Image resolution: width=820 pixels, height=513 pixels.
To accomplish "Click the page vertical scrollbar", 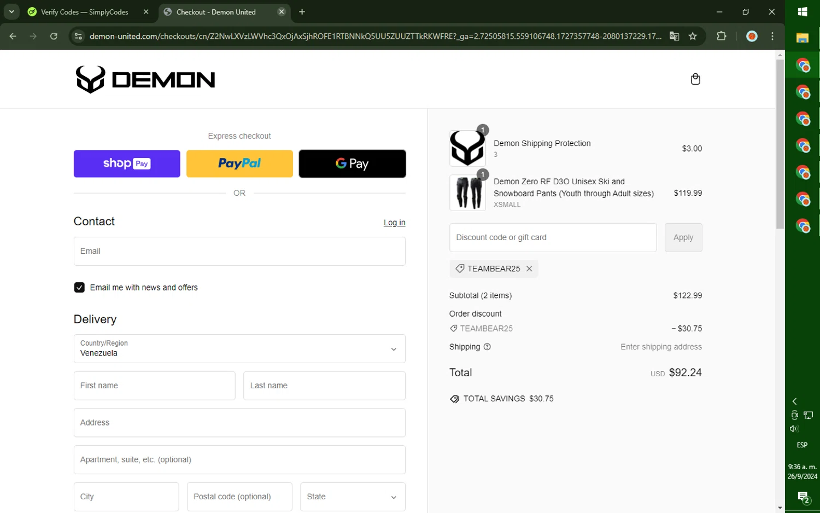I will (780, 144).
